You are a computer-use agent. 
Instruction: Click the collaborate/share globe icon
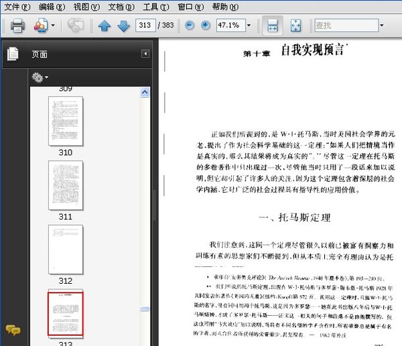[76, 26]
